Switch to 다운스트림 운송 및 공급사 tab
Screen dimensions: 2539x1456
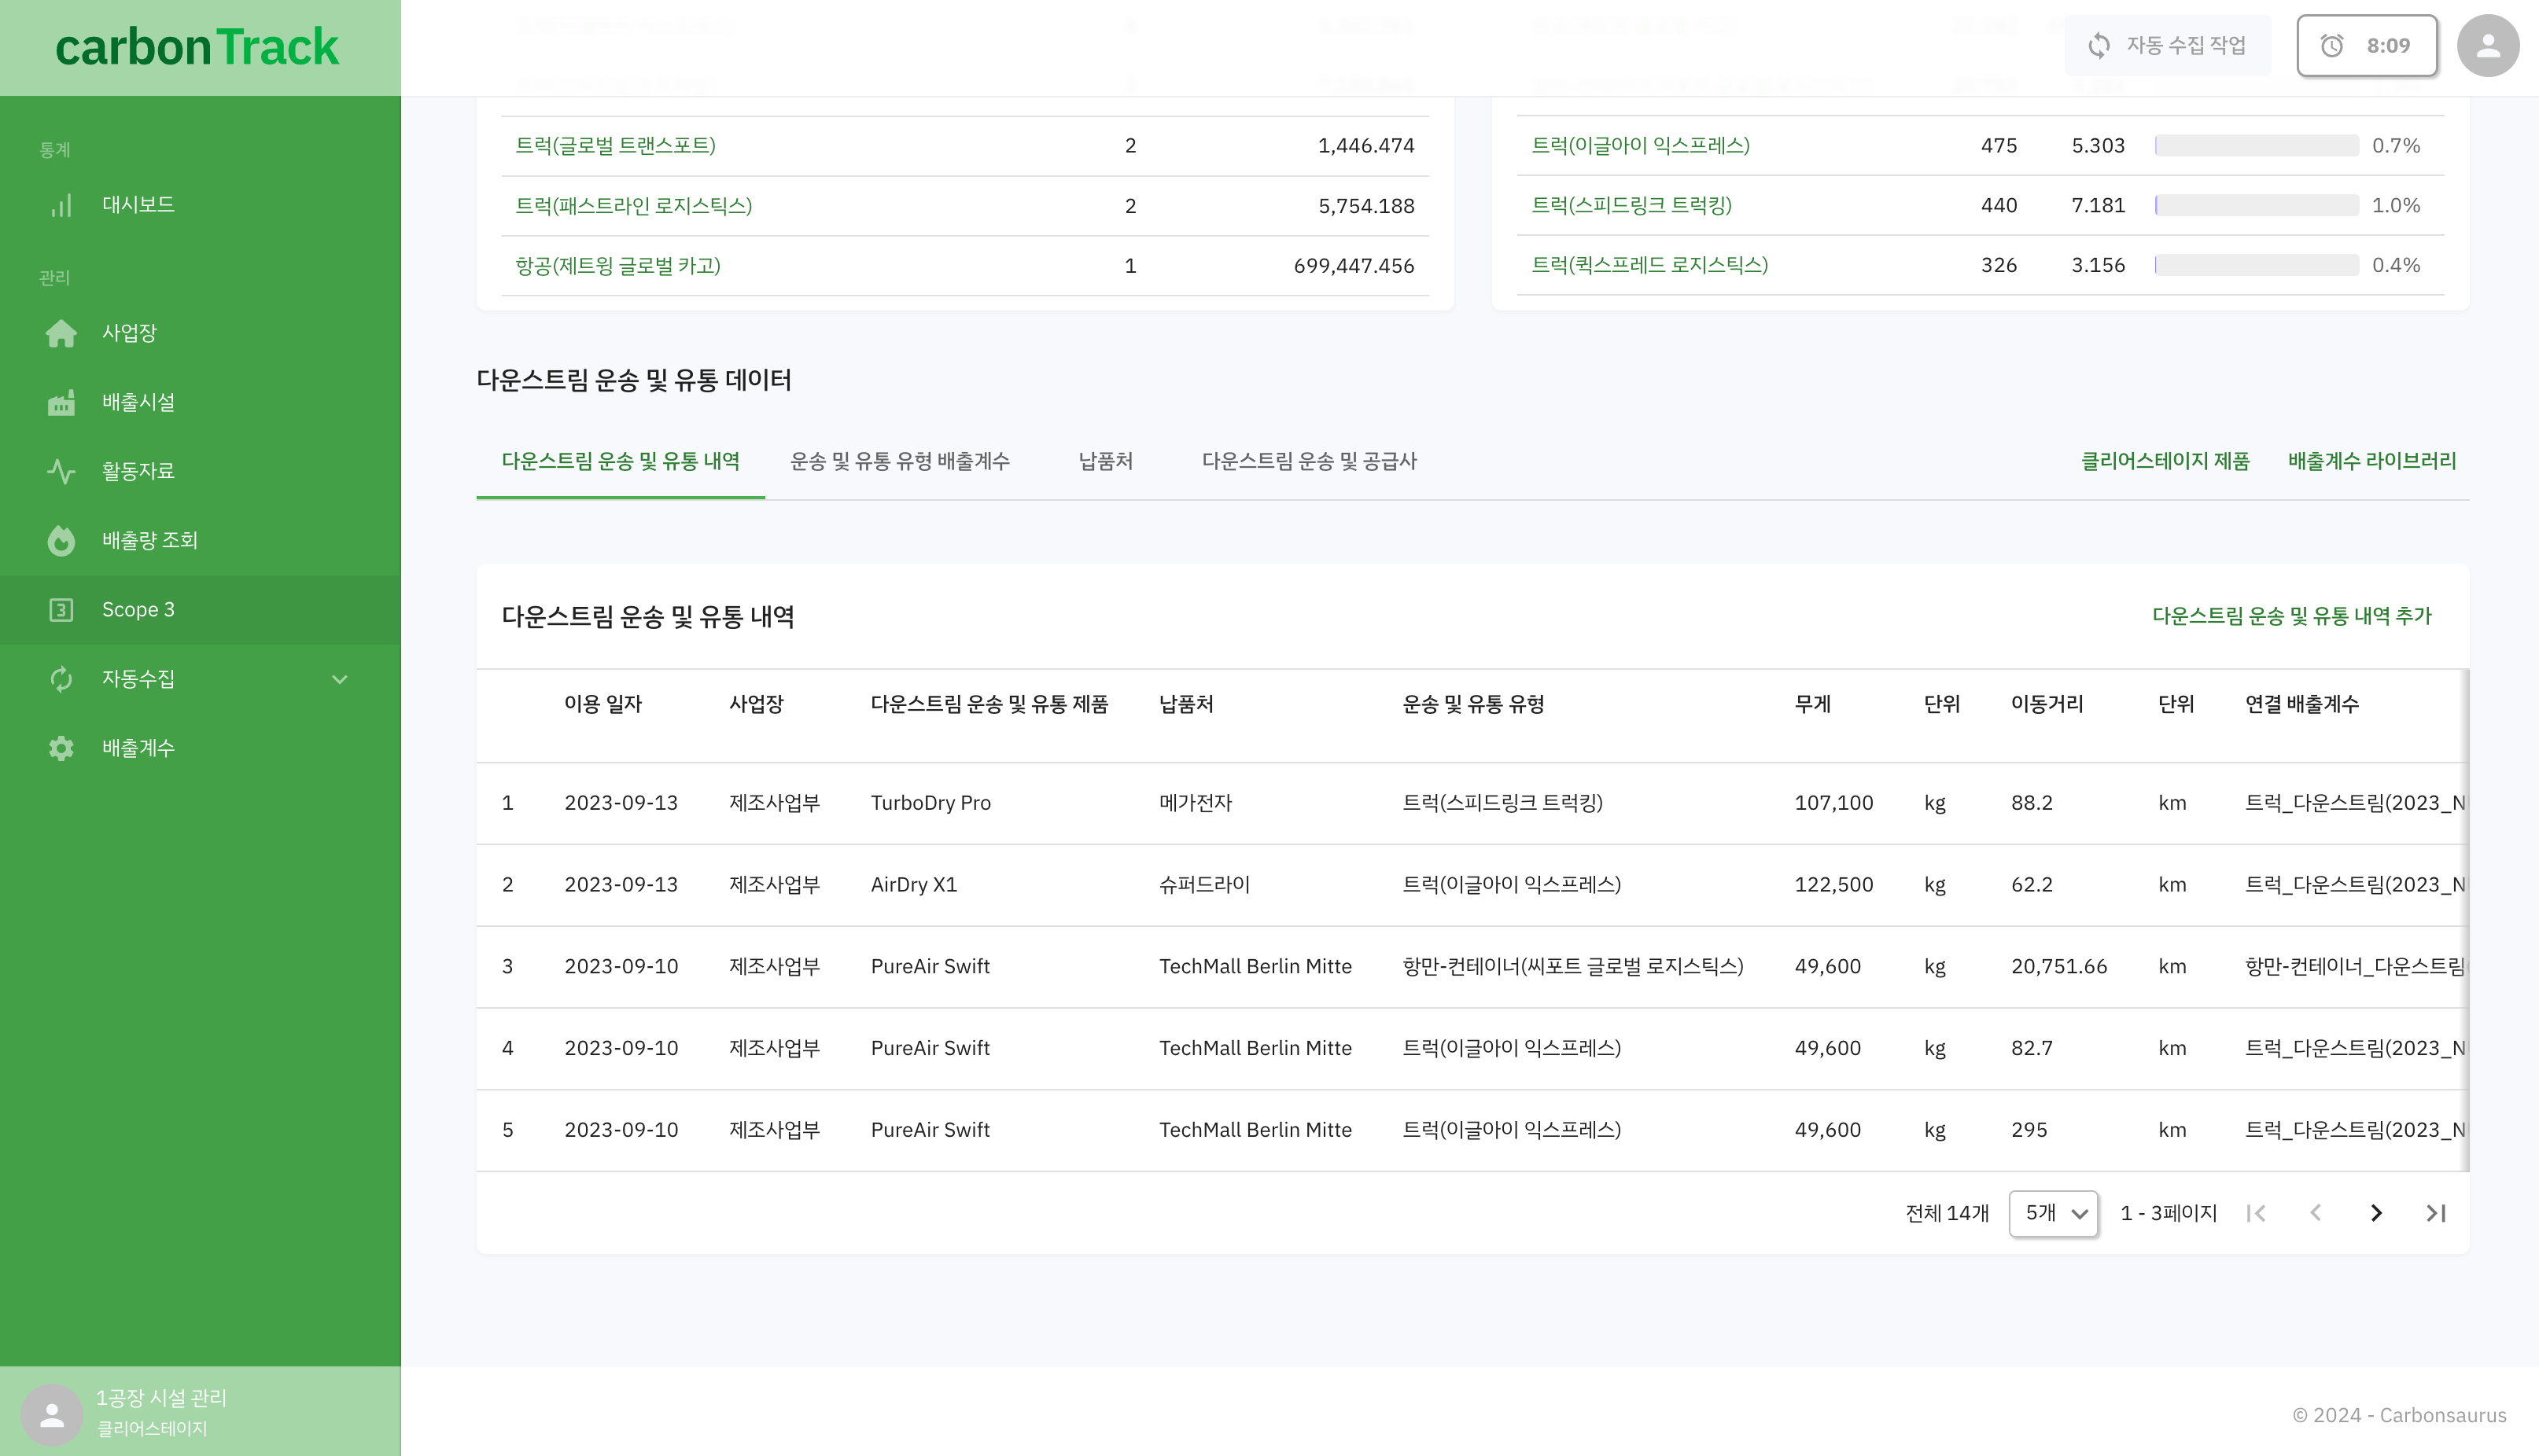1310,461
